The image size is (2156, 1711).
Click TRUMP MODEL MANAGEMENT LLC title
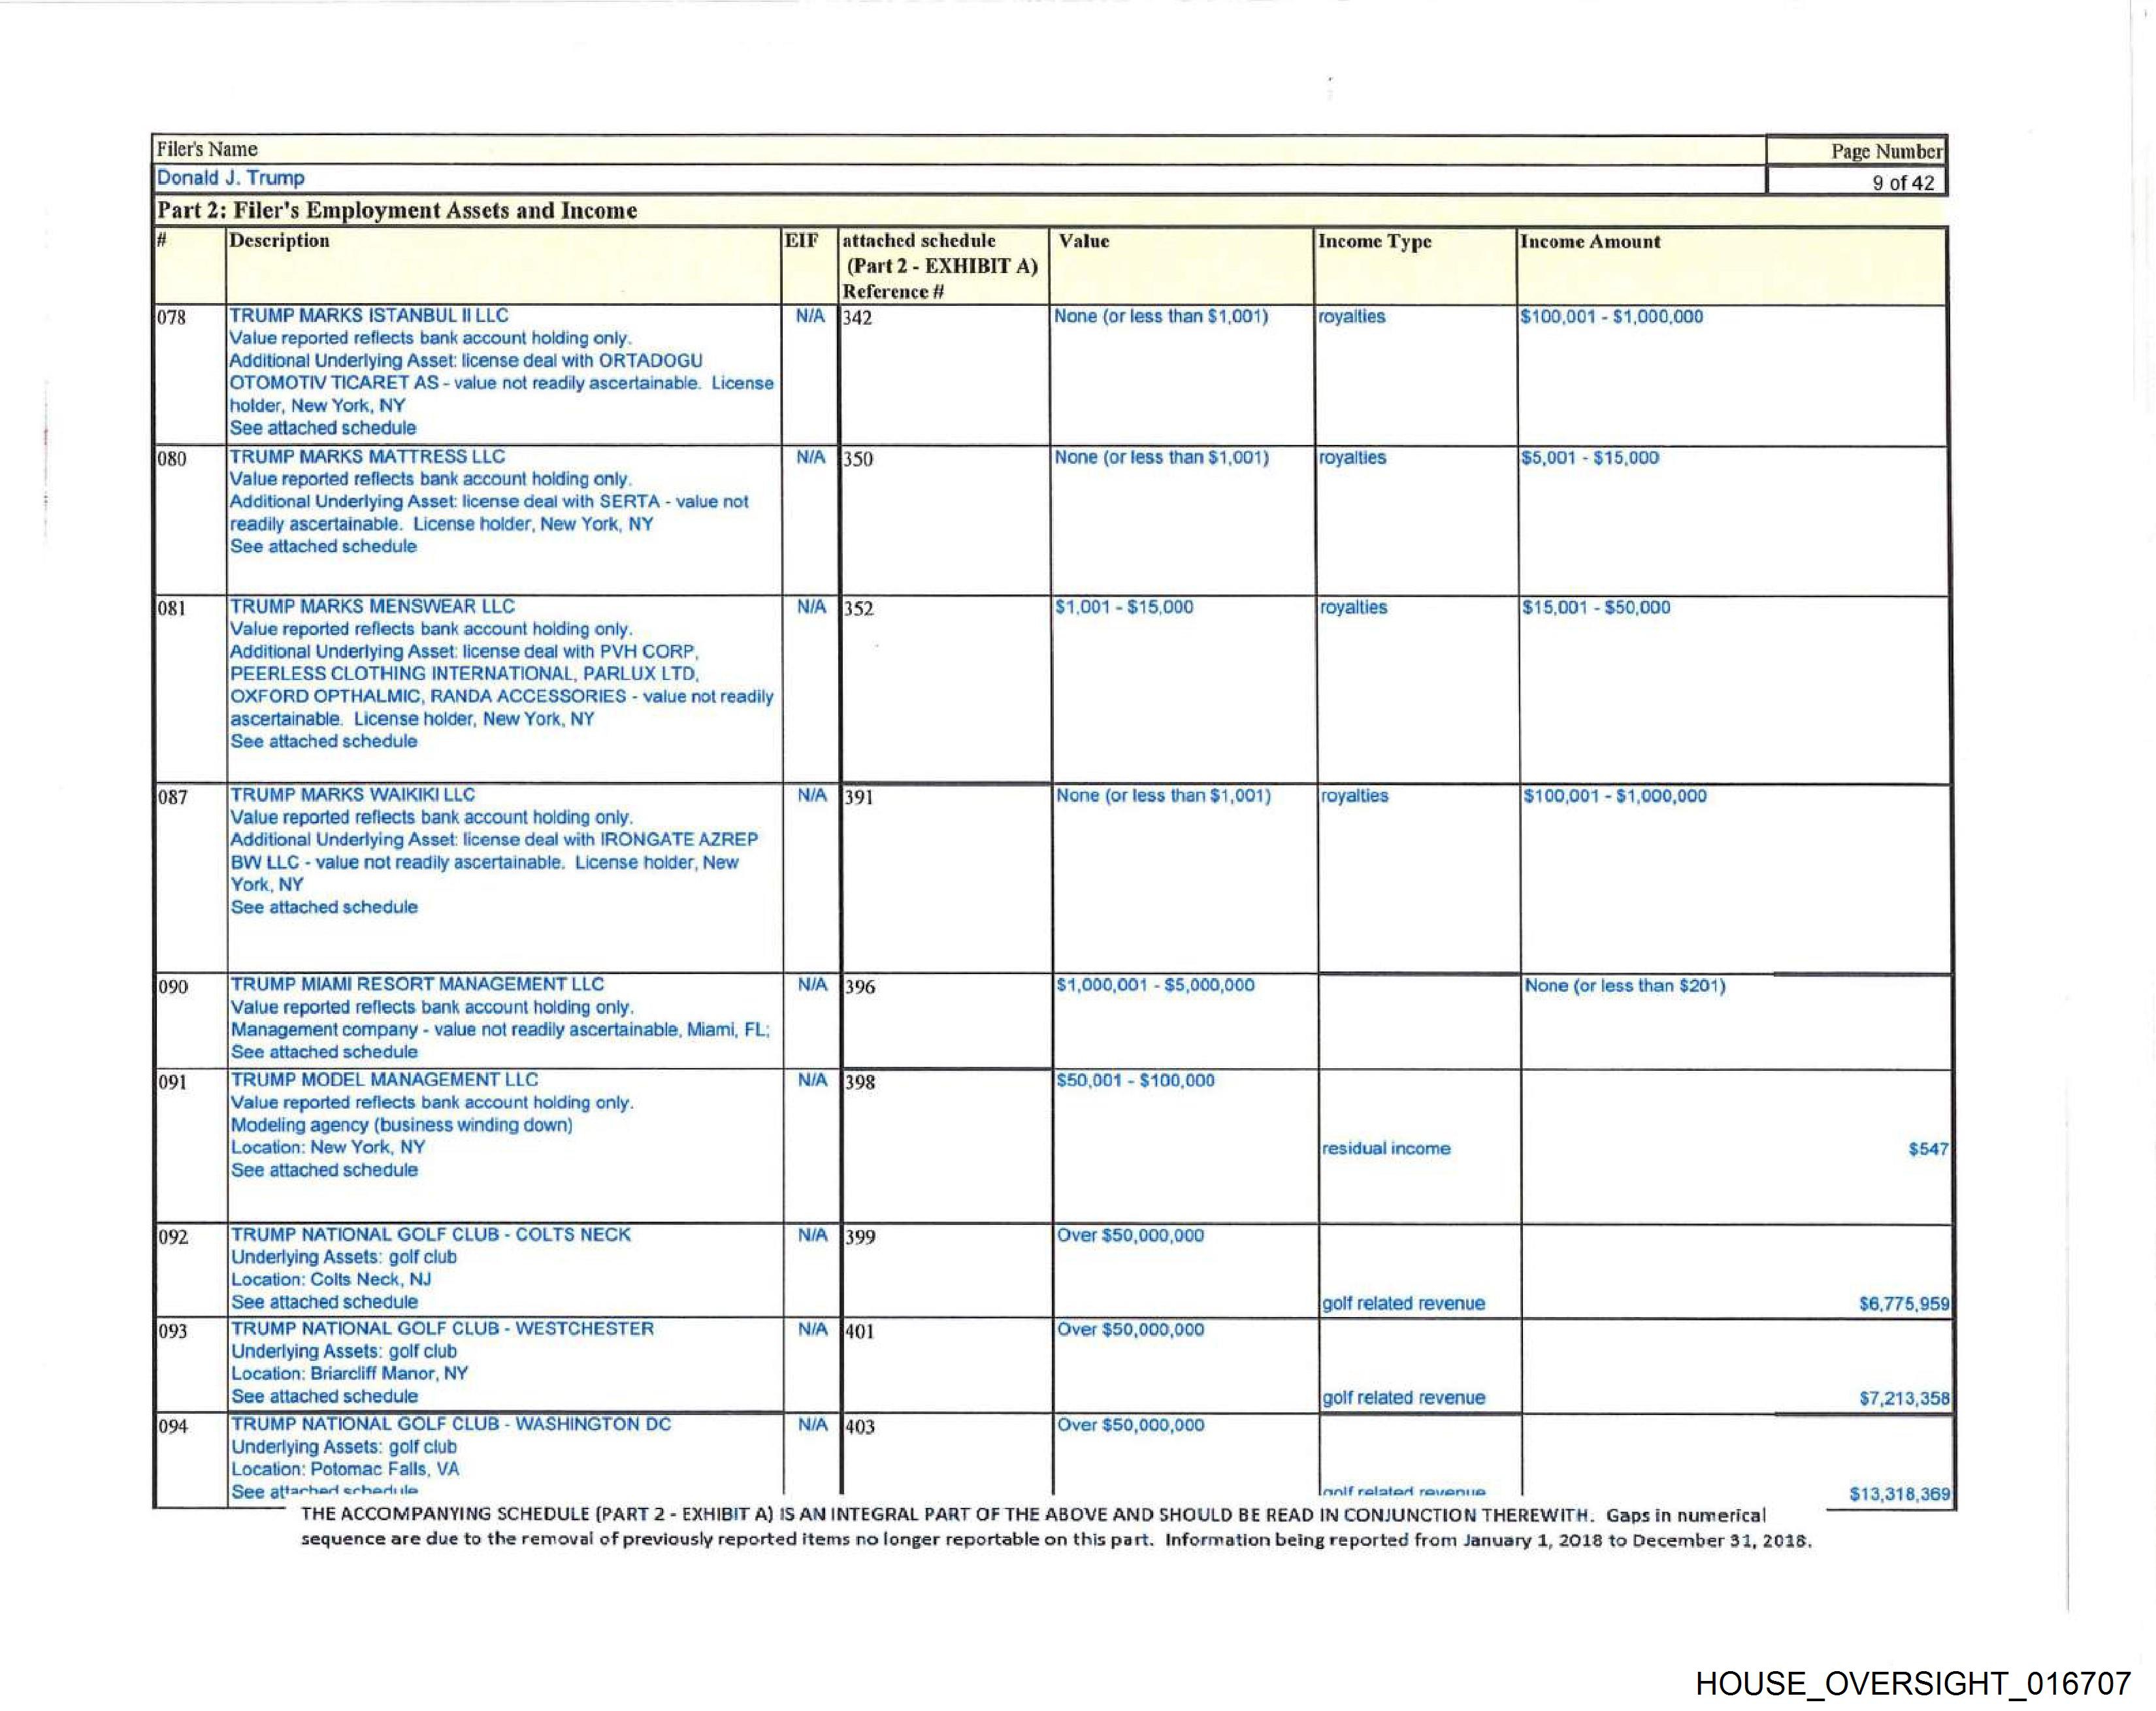pyautogui.click(x=384, y=1079)
